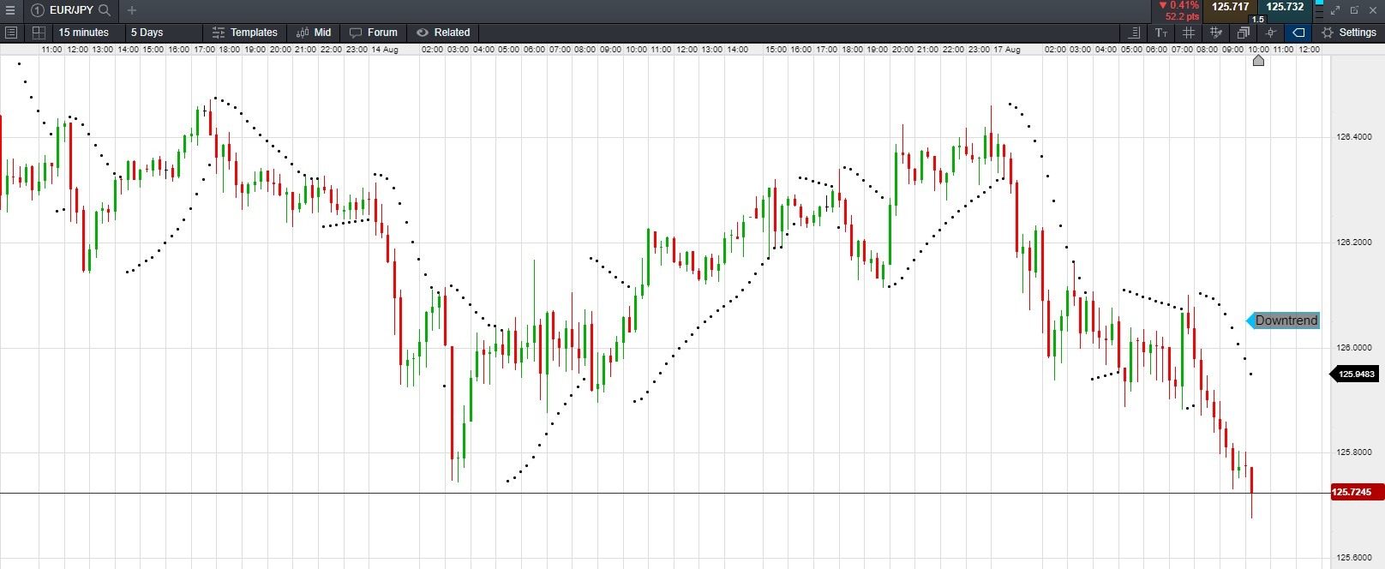1385x569 pixels.
Task: Open the 15 minutes interval dropdown
Action: 84,33
